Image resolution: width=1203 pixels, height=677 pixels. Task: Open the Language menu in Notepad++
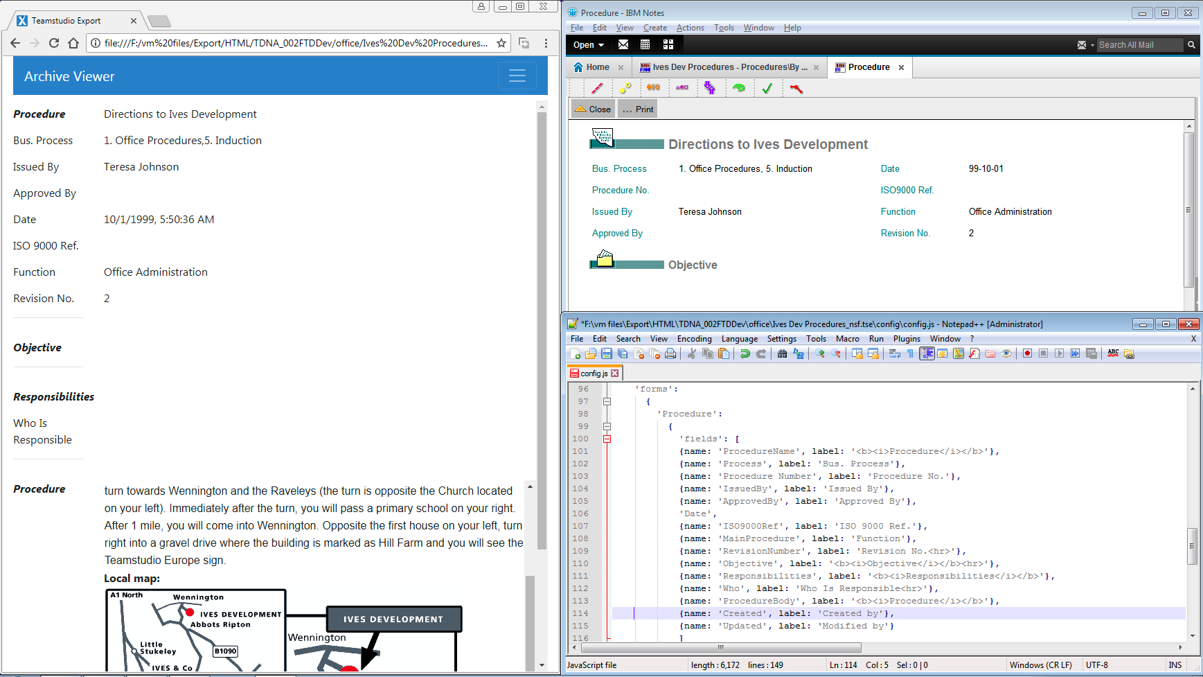740,339
